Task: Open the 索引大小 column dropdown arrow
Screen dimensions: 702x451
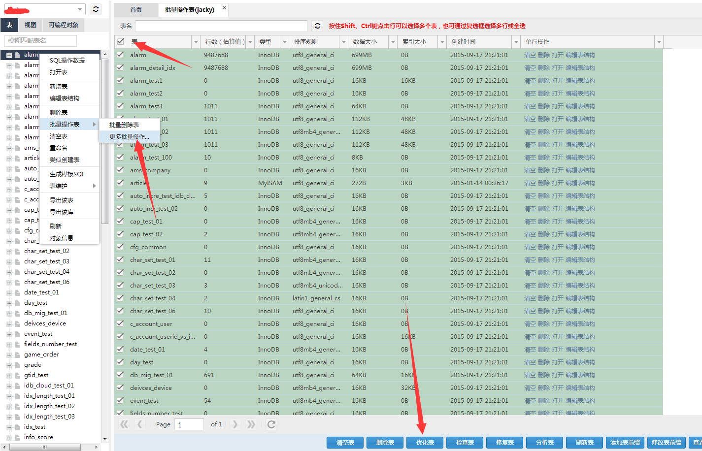Action: (442, 42)
